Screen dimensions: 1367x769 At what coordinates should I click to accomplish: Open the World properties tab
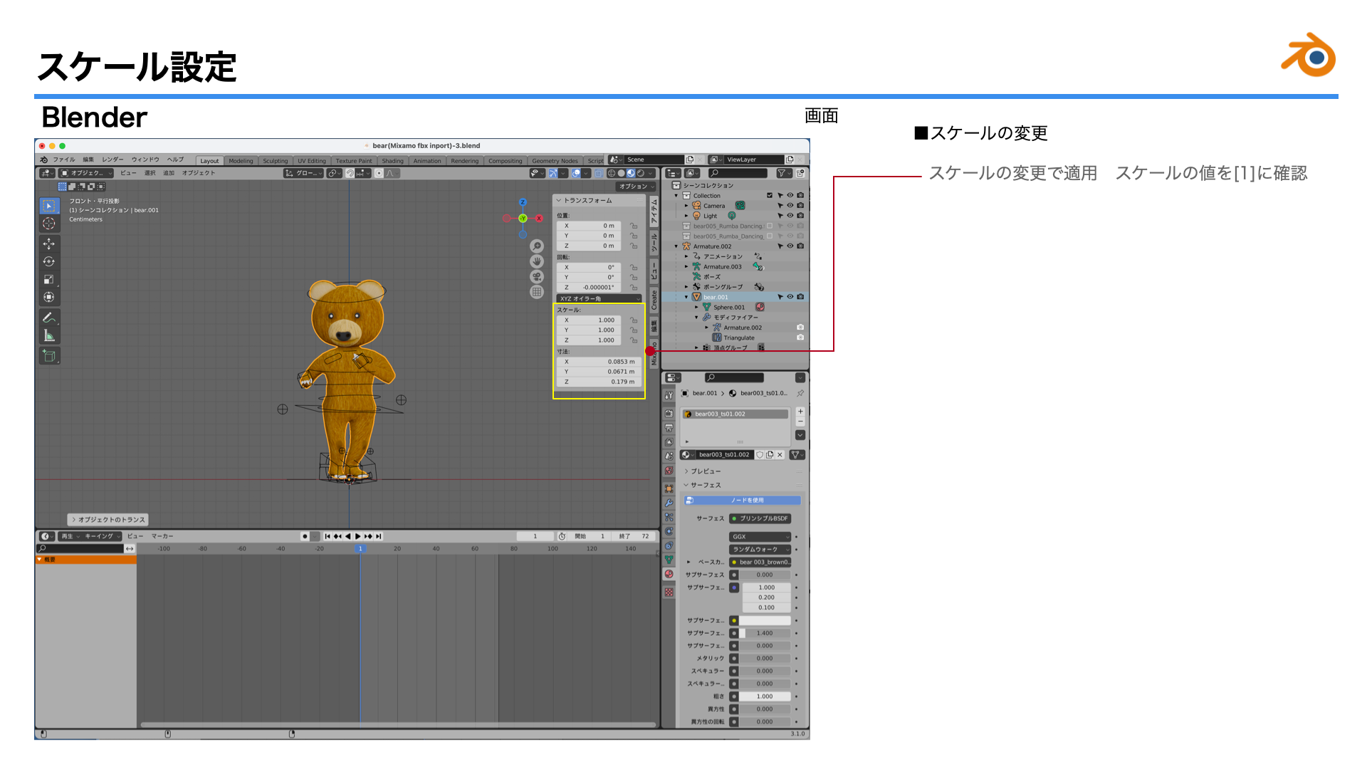tap(669, 471)
